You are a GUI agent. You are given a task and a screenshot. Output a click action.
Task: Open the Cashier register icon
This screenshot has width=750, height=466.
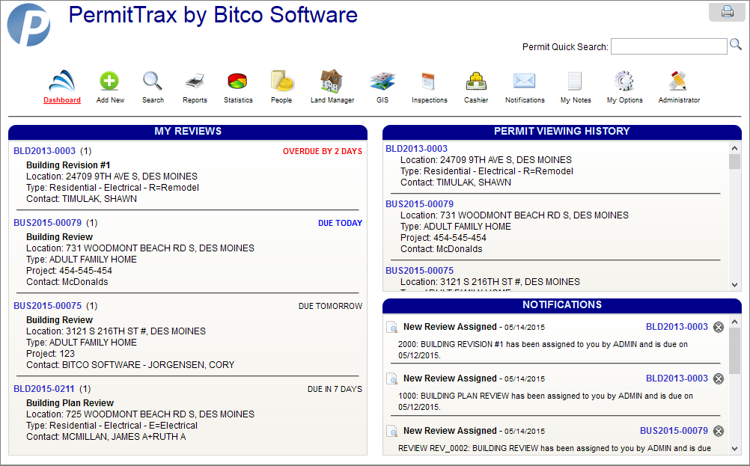click(476, 82)
